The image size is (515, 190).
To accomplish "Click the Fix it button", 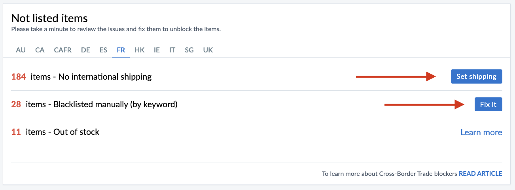I will 488,104.
